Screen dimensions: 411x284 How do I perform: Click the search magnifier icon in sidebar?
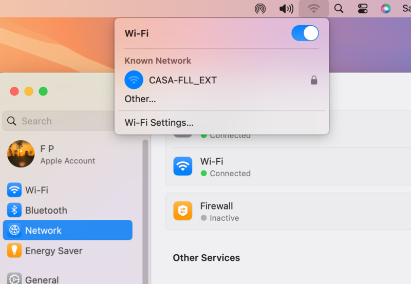[x=11, y=121]
